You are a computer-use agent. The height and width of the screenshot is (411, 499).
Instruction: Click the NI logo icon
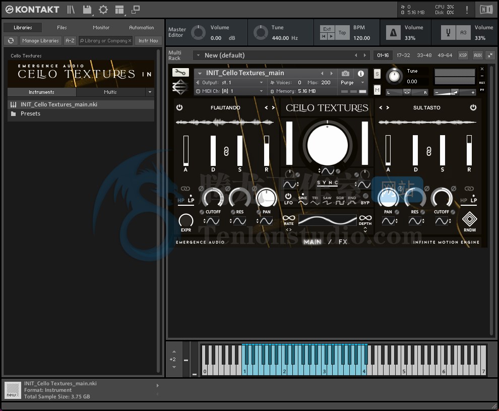pyautogui.click(x=486, y=10)
